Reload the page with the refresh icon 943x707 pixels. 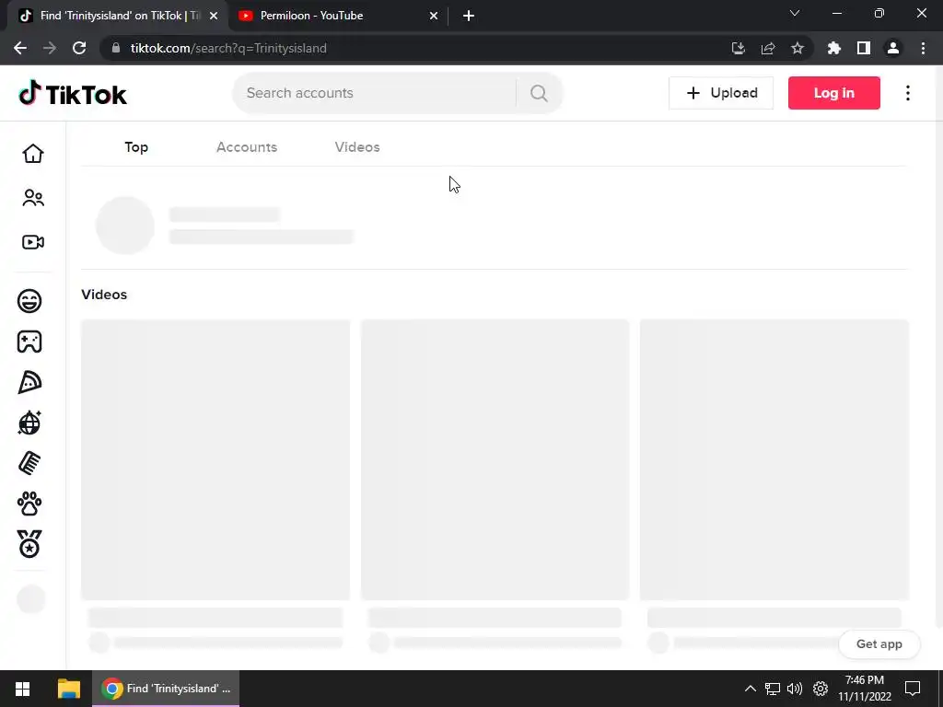point(79,48)
